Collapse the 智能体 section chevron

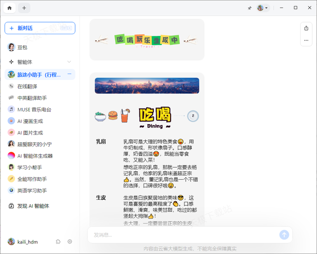coord(69,62)
